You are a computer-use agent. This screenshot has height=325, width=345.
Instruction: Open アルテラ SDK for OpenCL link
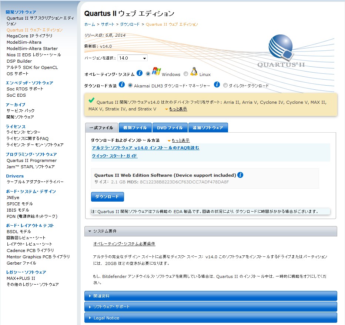coord(32,67)
